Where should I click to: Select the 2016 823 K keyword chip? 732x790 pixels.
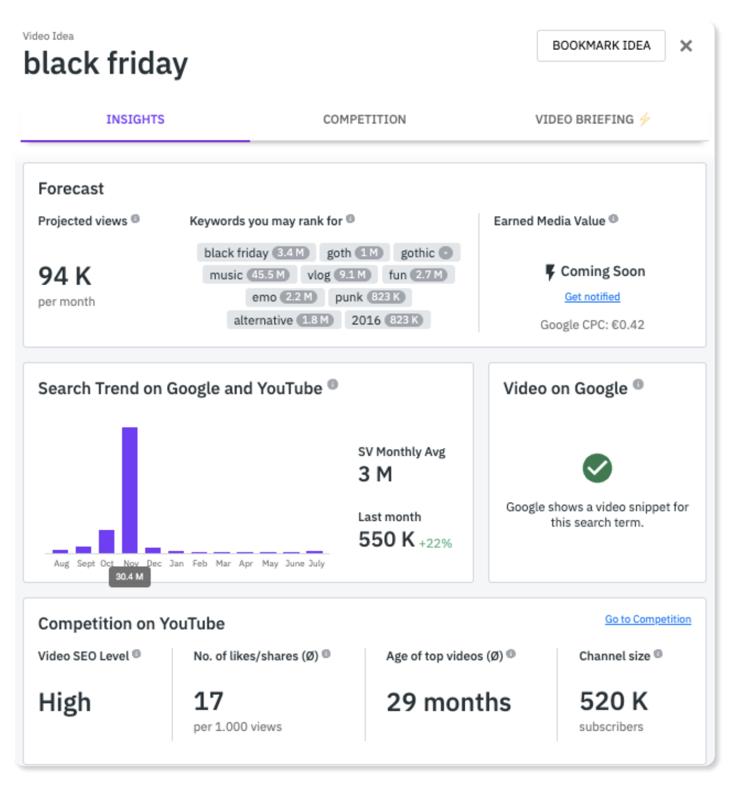coord(387,320)
